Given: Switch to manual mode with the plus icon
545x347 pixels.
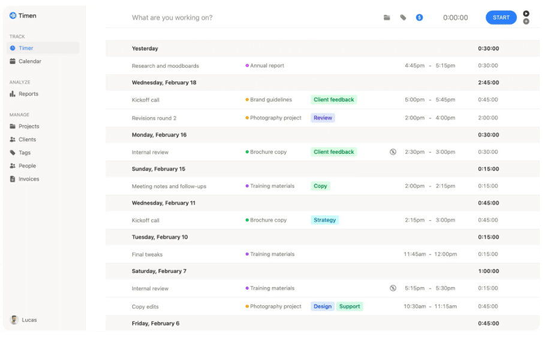Looking at the screenshot, I should [526, 22].
